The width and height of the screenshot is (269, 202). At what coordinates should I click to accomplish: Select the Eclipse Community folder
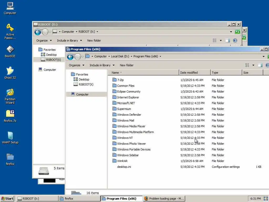point(126,92)
